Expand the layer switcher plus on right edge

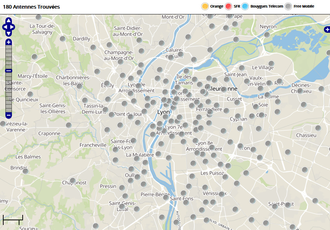point(327,30)
